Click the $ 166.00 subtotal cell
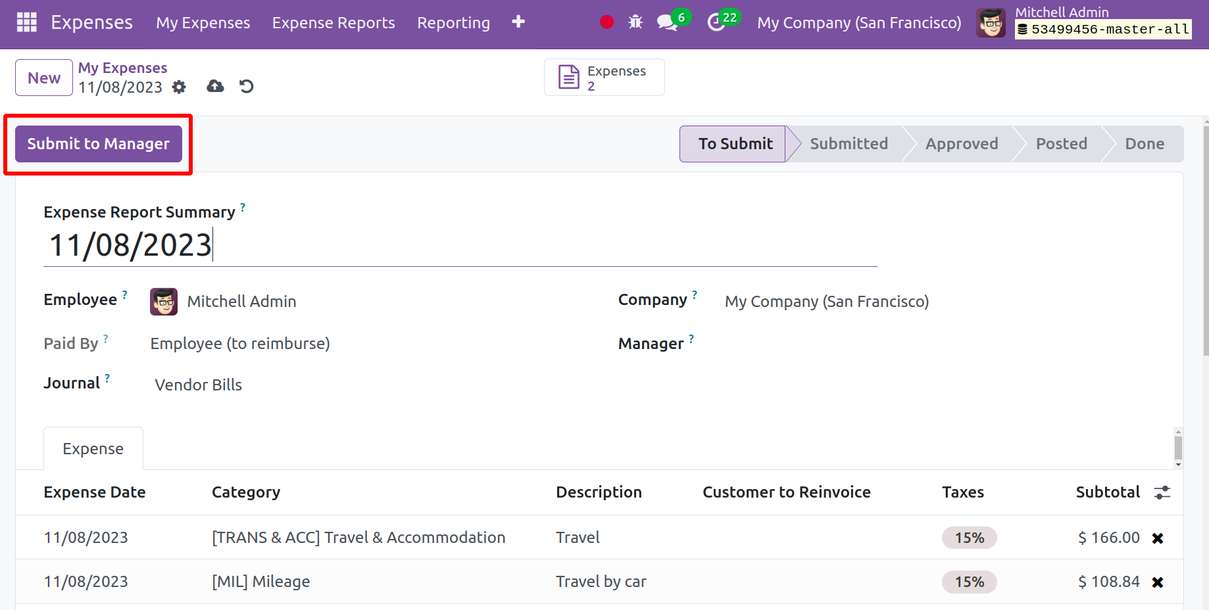Image resolution: width=1209 pixels, height=610 pixels. click(1109, 538)
